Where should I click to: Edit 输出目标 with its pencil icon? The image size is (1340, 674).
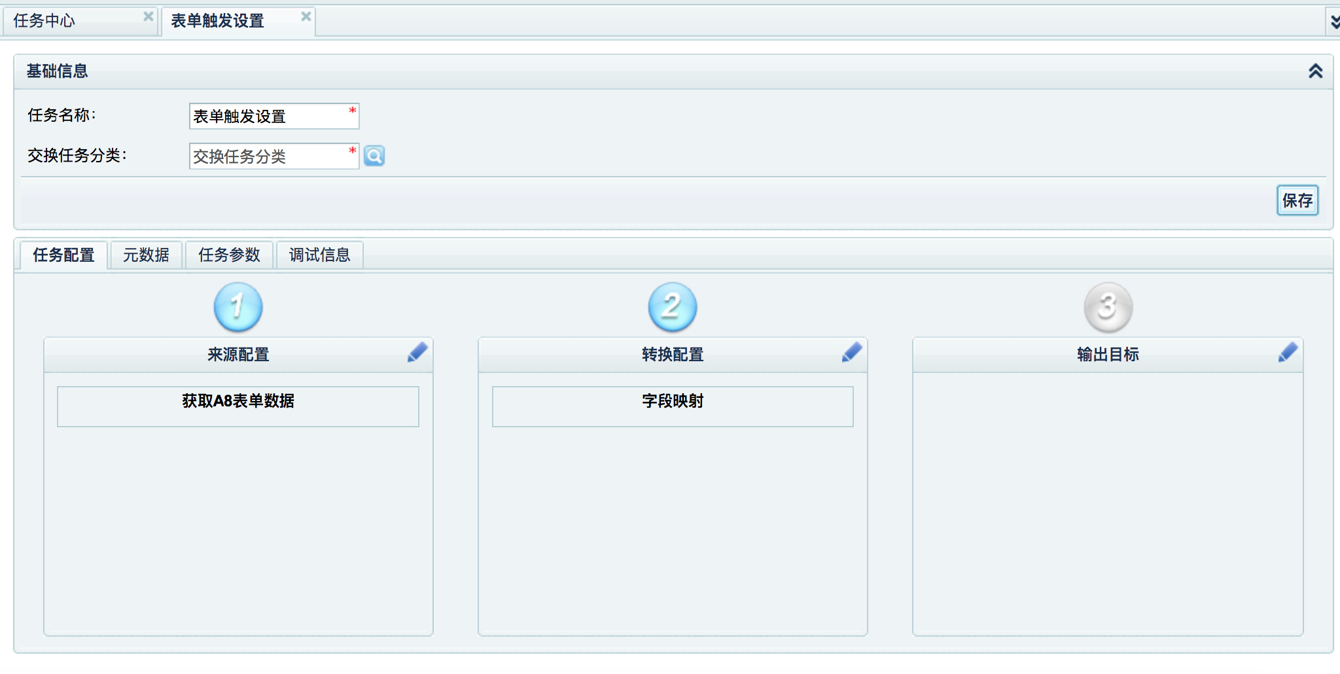(x=1288, y=352)
